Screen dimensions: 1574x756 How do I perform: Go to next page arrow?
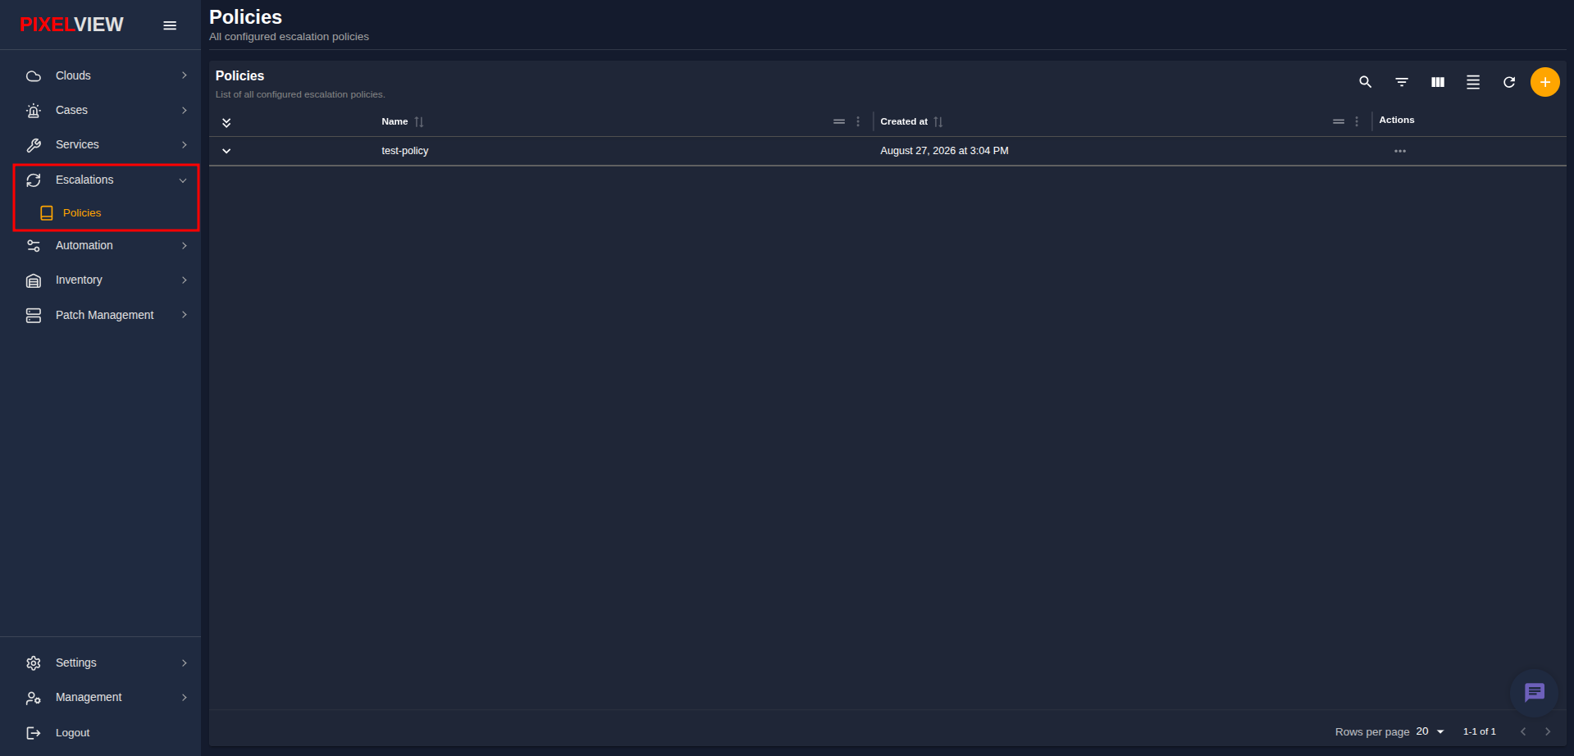(x=1548, y=731)
